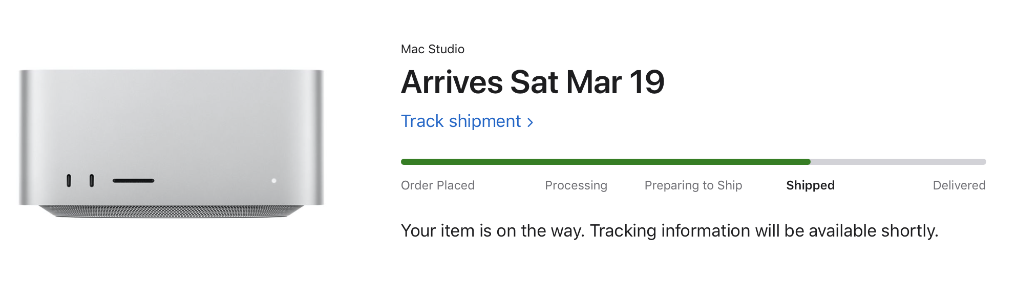Click the word Arrives in the heading
This screenshot has width=1017, height=298.
pyautogui.click(x=452, y=82)
